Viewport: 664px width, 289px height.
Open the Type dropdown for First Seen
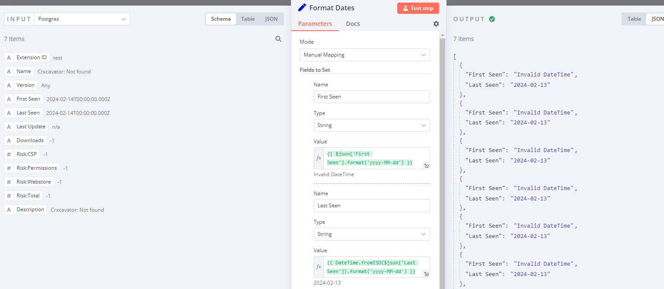click(x=371, y=125)
